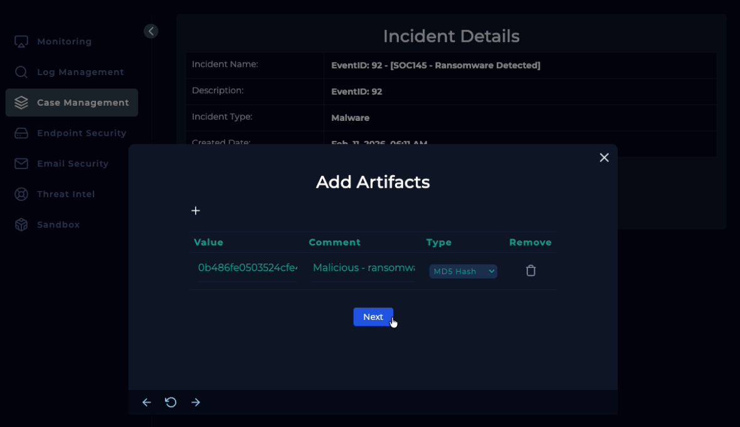Close the Add Artifacts dialog
Viewport: 740px width, 427px height.
tap(604, 158)
